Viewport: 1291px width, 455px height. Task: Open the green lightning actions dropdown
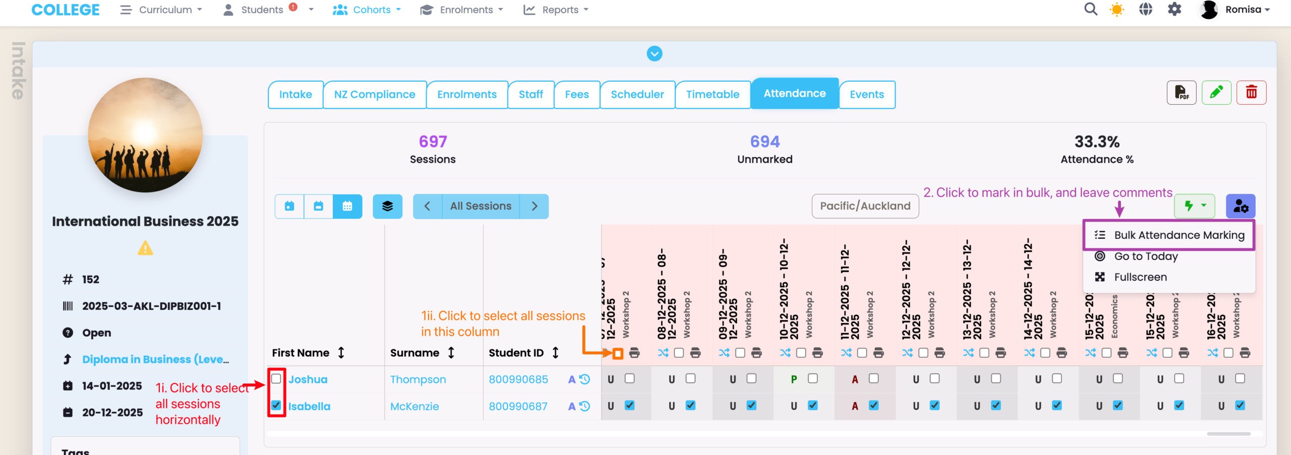tap(1194, 207)
